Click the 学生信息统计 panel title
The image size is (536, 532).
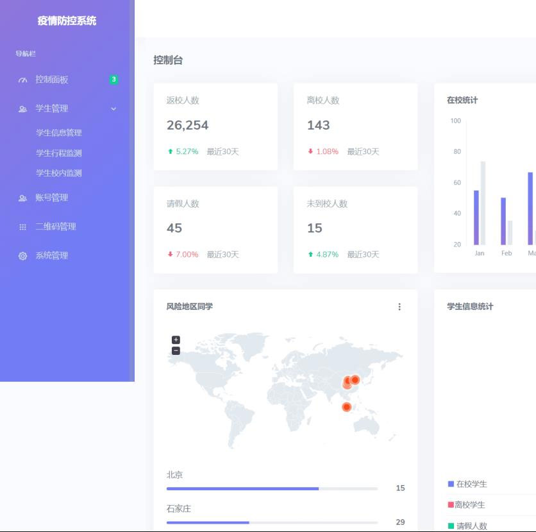470,307
